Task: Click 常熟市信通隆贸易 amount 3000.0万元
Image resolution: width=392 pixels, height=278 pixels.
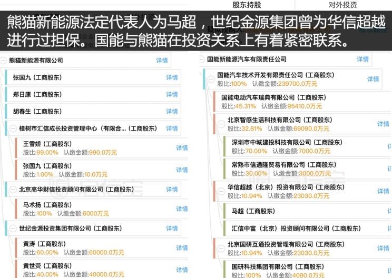Action: pyautogui.click(x=315, y=173)
